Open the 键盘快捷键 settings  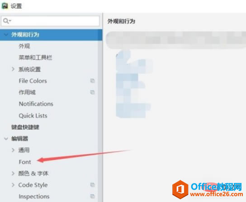pyautogui.click(x=25, y=127)
